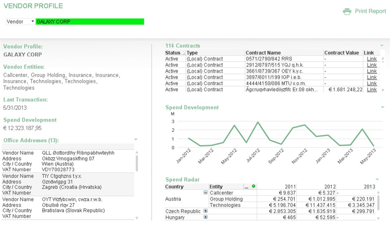The height and width of the screenshot is (225, 390).
Task: Open the Contracts panel arrow menu icon
Action: pos(382,46)
